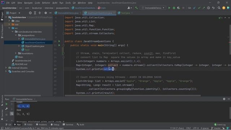
Task: Open ImmutableDemo run configuration dropdown
Action: click(153, 8)
